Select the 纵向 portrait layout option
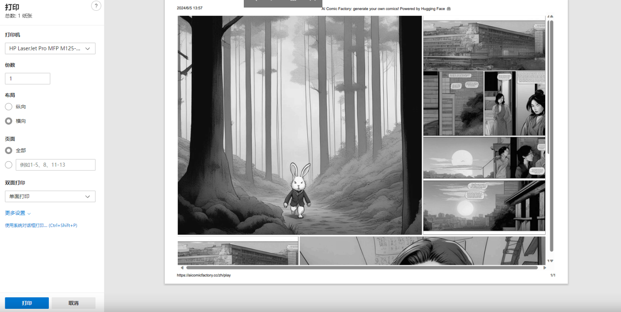 point(9,107)
